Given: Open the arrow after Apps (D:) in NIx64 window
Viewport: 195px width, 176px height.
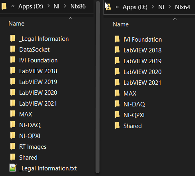Looking at the screenshot, I should point(153,7).
